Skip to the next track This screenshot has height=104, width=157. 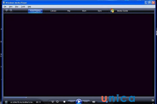coord(86,102)
